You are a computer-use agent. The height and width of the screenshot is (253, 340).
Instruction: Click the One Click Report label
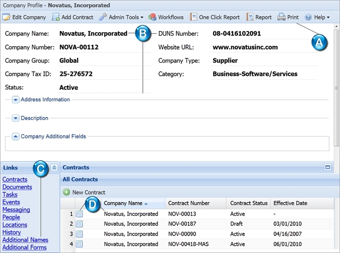pyautogui.click(x=219, y=17)
